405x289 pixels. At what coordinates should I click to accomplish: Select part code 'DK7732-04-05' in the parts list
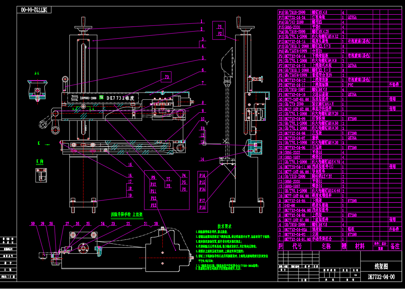pos(295,201)
